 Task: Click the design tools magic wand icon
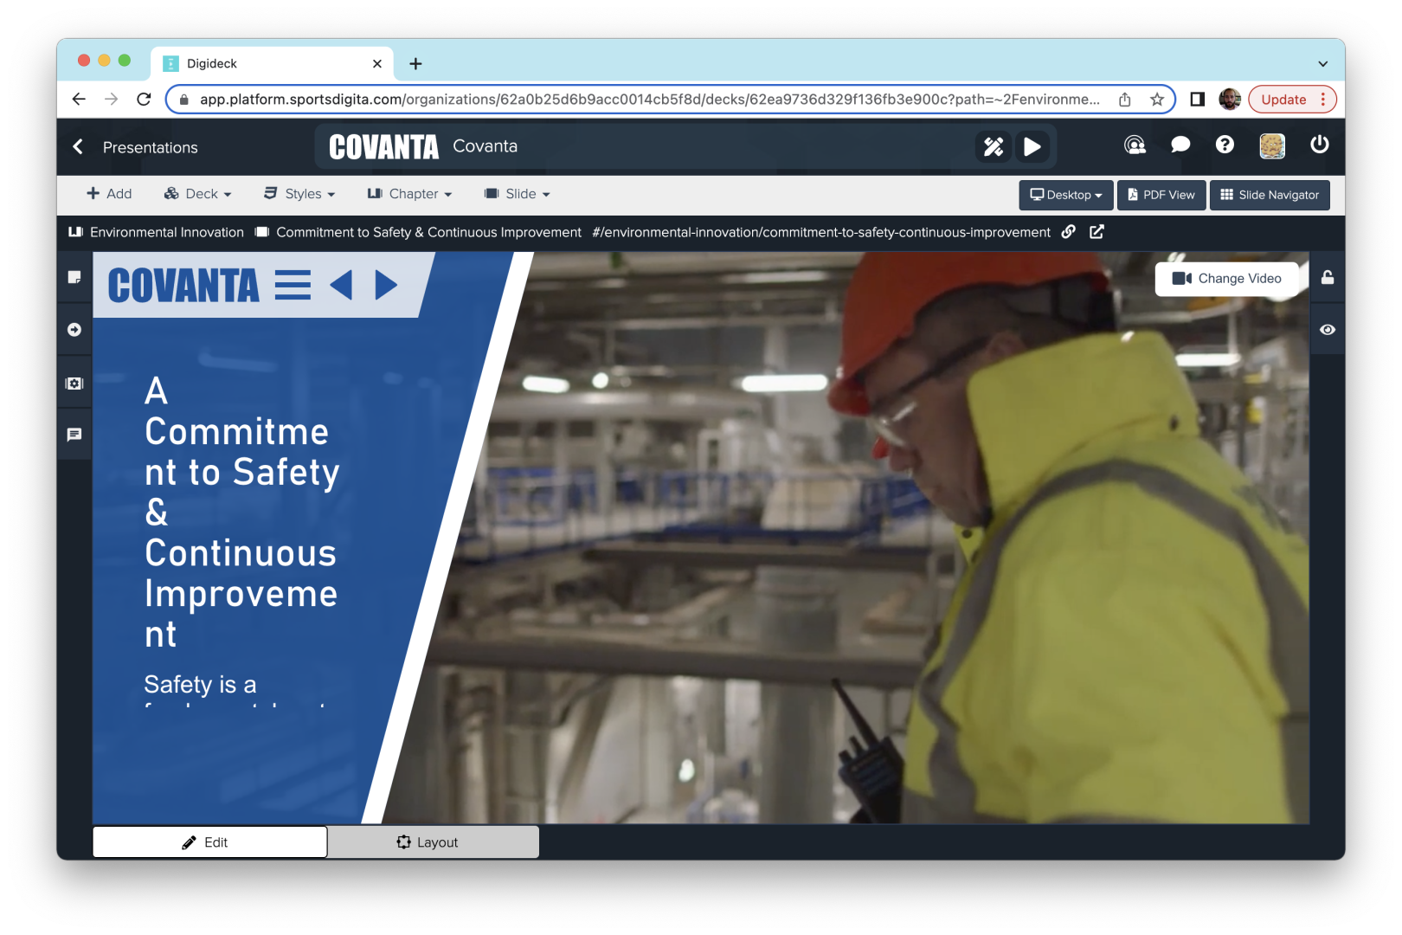[994, 147]
